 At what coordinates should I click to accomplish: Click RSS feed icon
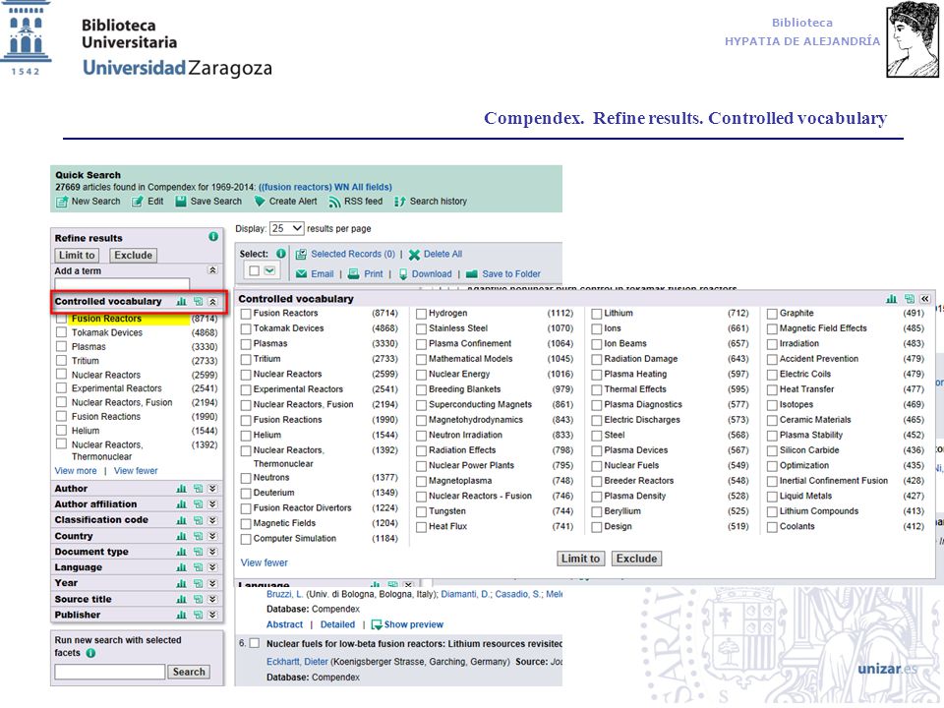point(334,202)
